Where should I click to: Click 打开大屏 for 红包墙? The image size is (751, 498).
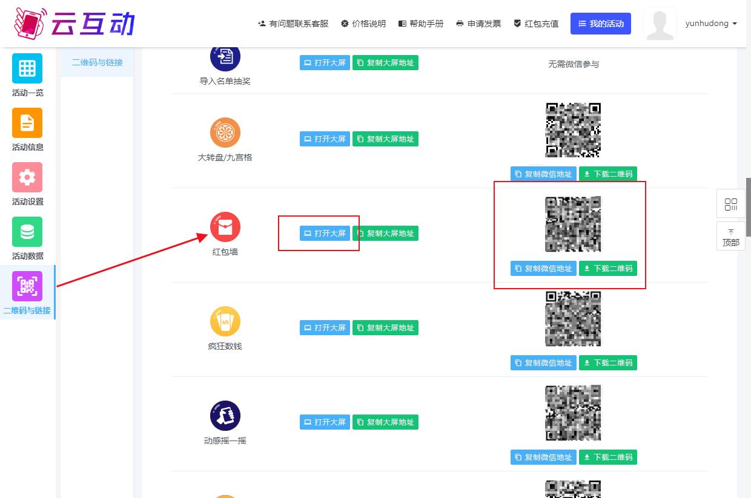click(325, 234)
